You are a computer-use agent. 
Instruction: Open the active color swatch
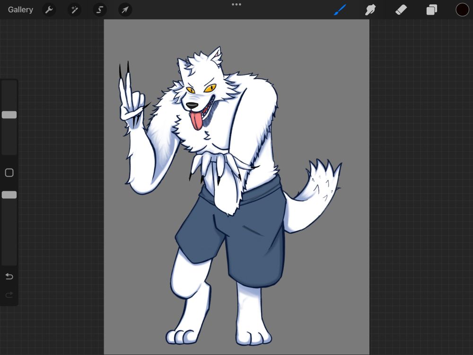462,9
